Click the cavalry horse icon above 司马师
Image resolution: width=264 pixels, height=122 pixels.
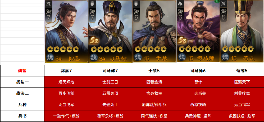click(x=180, y=4)
